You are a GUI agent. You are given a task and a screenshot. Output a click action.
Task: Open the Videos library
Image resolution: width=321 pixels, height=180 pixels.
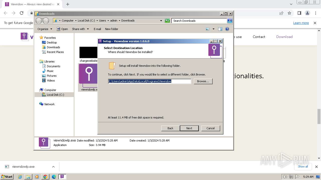click(51, 80)
